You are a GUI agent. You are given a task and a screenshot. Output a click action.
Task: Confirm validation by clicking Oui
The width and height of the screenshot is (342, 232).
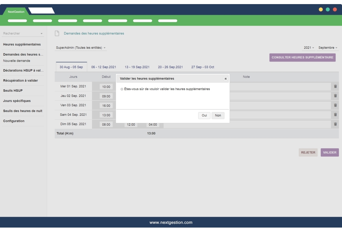[x=204, y=115]
